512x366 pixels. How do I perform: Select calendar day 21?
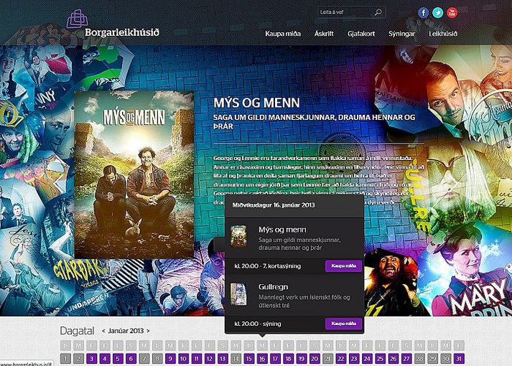328,359
